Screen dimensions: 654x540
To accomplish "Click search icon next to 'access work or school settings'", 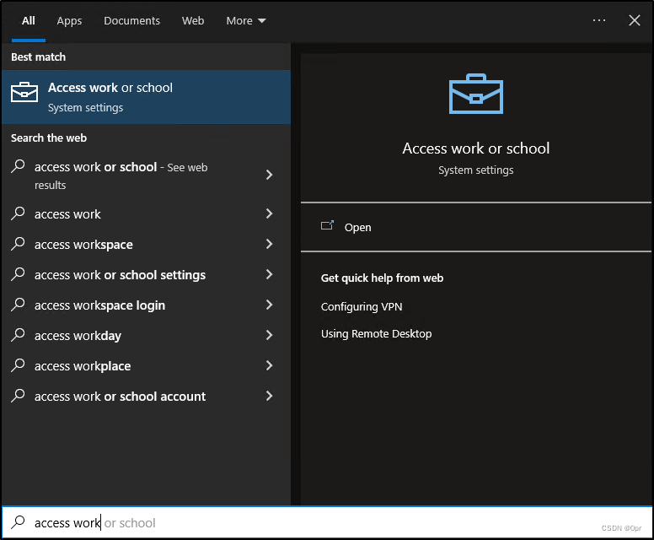I will [x=18, y=273].
